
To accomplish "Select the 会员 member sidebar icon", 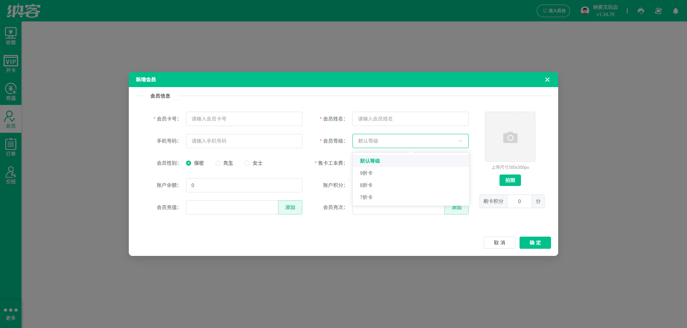I will tap(11, 120).
